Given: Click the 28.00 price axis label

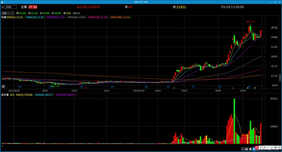Looking at the screenshot, I should (274, 28).
